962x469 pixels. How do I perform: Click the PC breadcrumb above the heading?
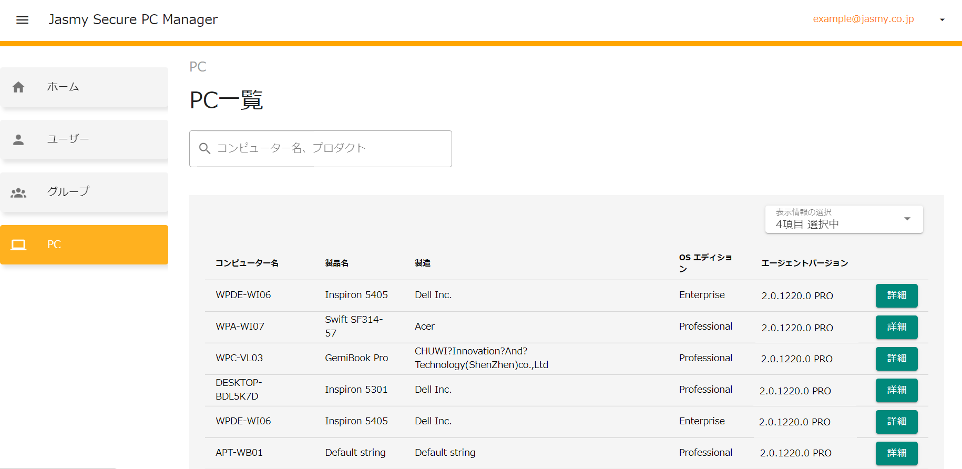(198, 67)
